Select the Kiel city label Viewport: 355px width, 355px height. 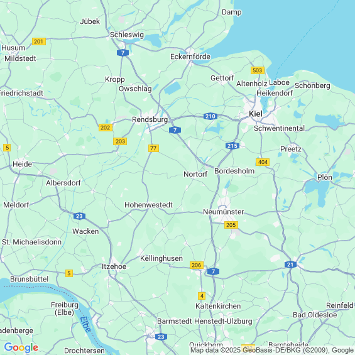pyautogui.click(x=256, y=114)
